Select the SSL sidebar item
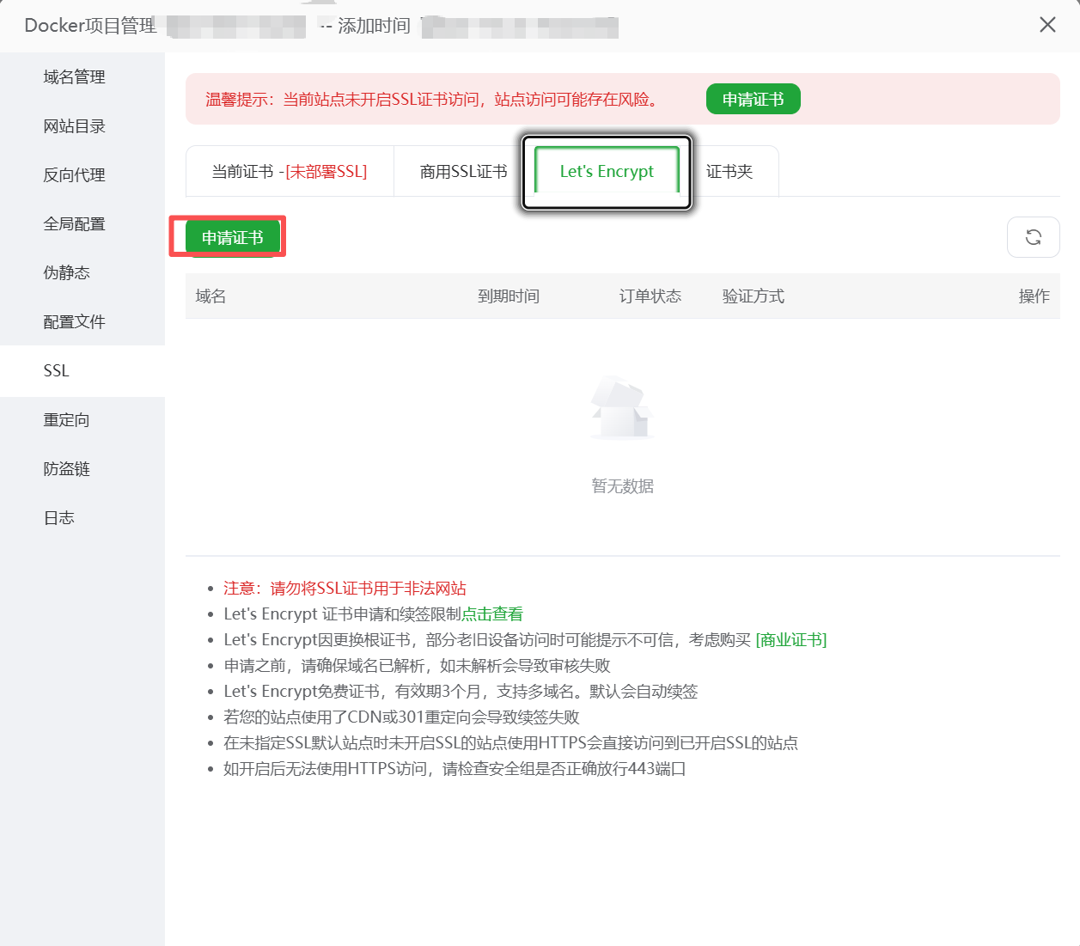Image resolution: width=1080 pixels, height=946 pixels. coord(57,371)
